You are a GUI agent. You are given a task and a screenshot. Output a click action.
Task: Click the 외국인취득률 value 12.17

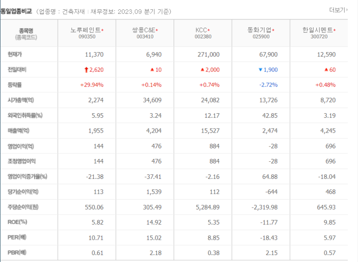[212, 116]
